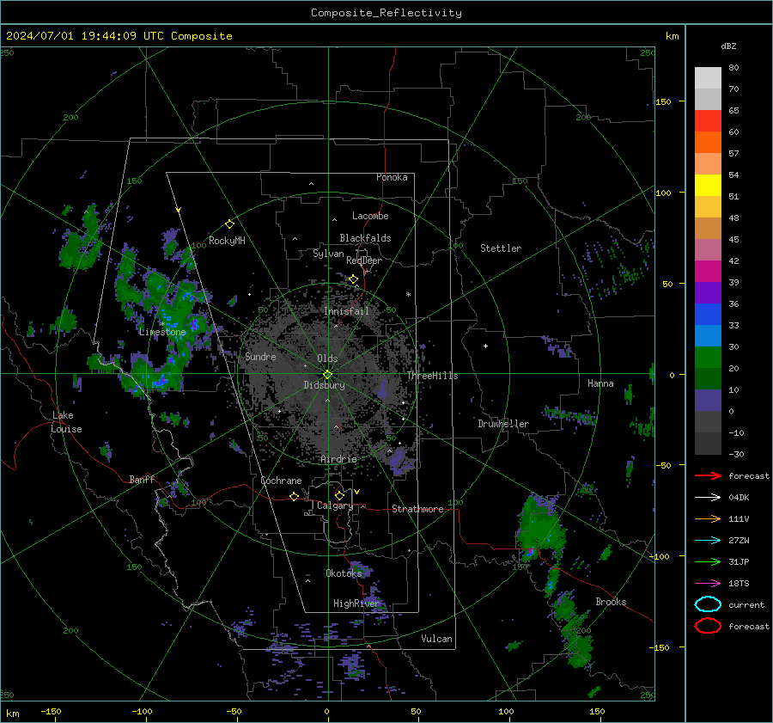The width and height of the screenshot is (773, 723).
Task: Select the white asterisk east of Innisfail
Action: coord(408,295)
